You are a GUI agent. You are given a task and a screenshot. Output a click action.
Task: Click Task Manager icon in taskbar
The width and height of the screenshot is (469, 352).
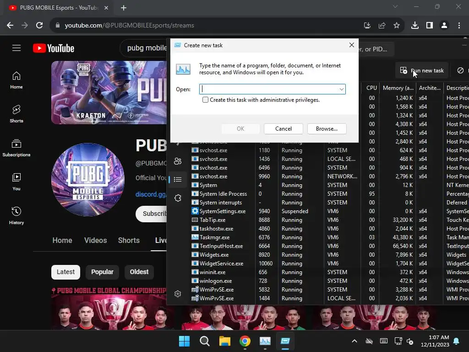point(265,341)
